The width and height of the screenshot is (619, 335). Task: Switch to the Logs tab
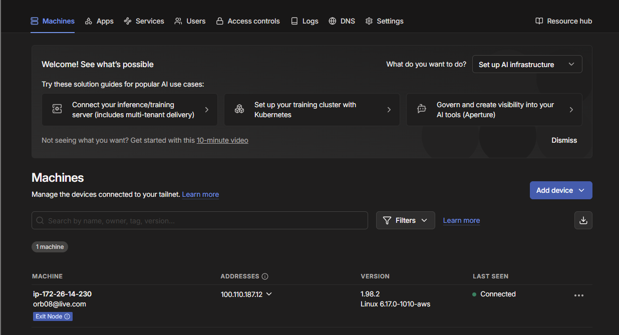[304, 21]
